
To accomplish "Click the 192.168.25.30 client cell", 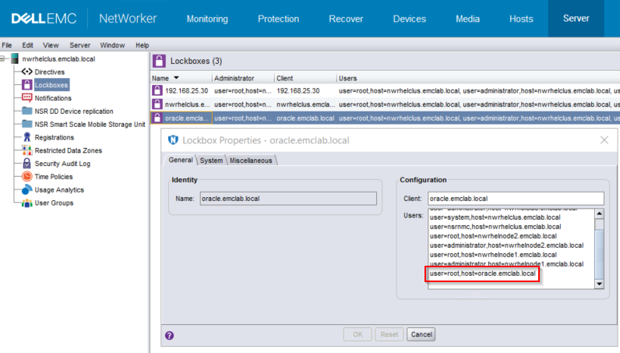I will pos(305,90).
